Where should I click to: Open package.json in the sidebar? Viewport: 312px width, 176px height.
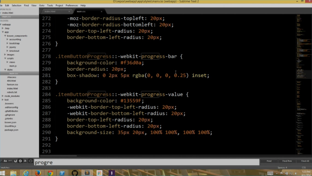coord(11,130)
